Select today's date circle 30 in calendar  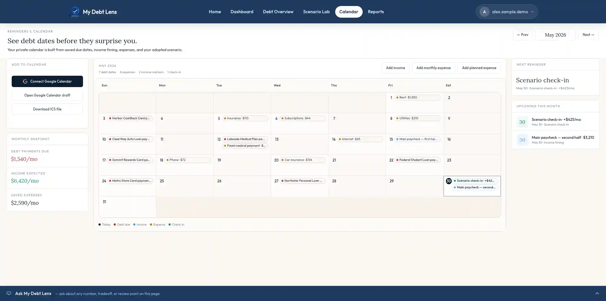[x=449, y=181]
